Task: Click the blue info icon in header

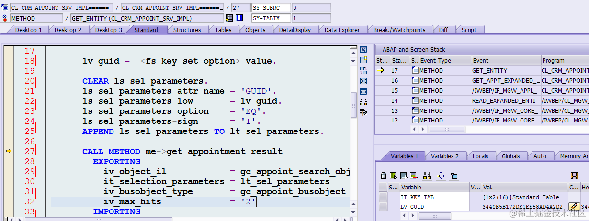Action: coord(239,18)
